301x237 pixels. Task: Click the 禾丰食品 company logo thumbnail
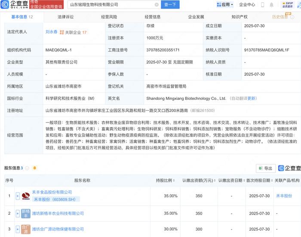click(26, 196)
